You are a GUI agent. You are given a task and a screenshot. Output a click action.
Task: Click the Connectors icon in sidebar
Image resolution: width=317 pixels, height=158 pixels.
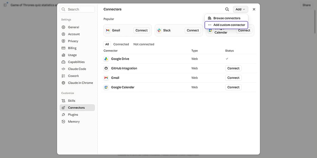click(63, 108)
